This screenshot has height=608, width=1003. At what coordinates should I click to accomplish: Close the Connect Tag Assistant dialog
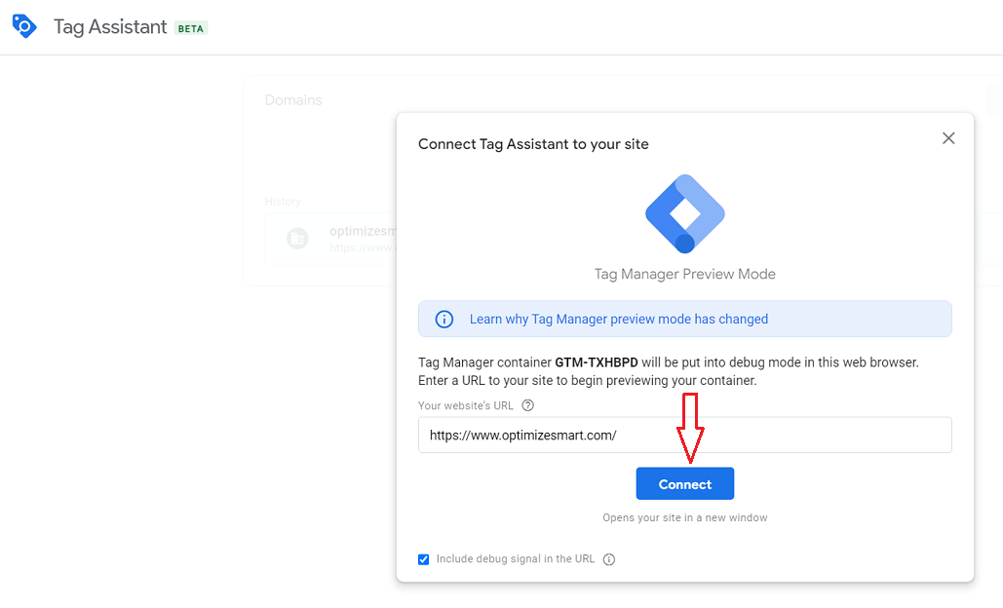click(948, 138)
